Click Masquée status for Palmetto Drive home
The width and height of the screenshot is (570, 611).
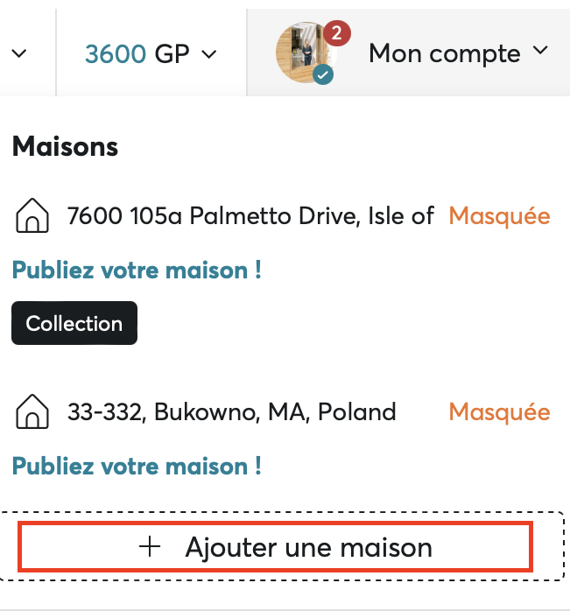pyautogui.click(x=499, y=215)
